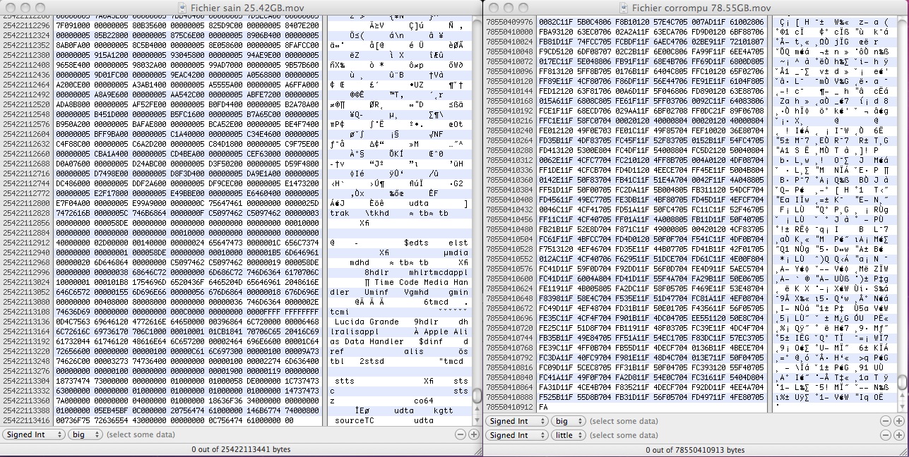Viewport: 909px width, 457px height.
Task: Open the big endianness dropdown in corrompu window
Action: tap(568, 421)
